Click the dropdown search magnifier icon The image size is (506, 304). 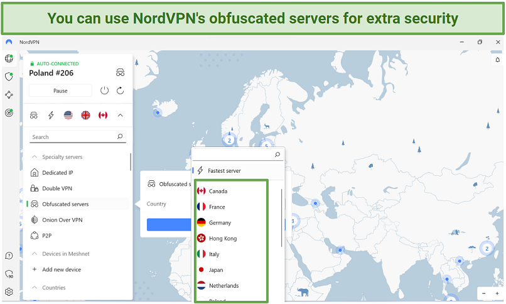coord(277,155)
